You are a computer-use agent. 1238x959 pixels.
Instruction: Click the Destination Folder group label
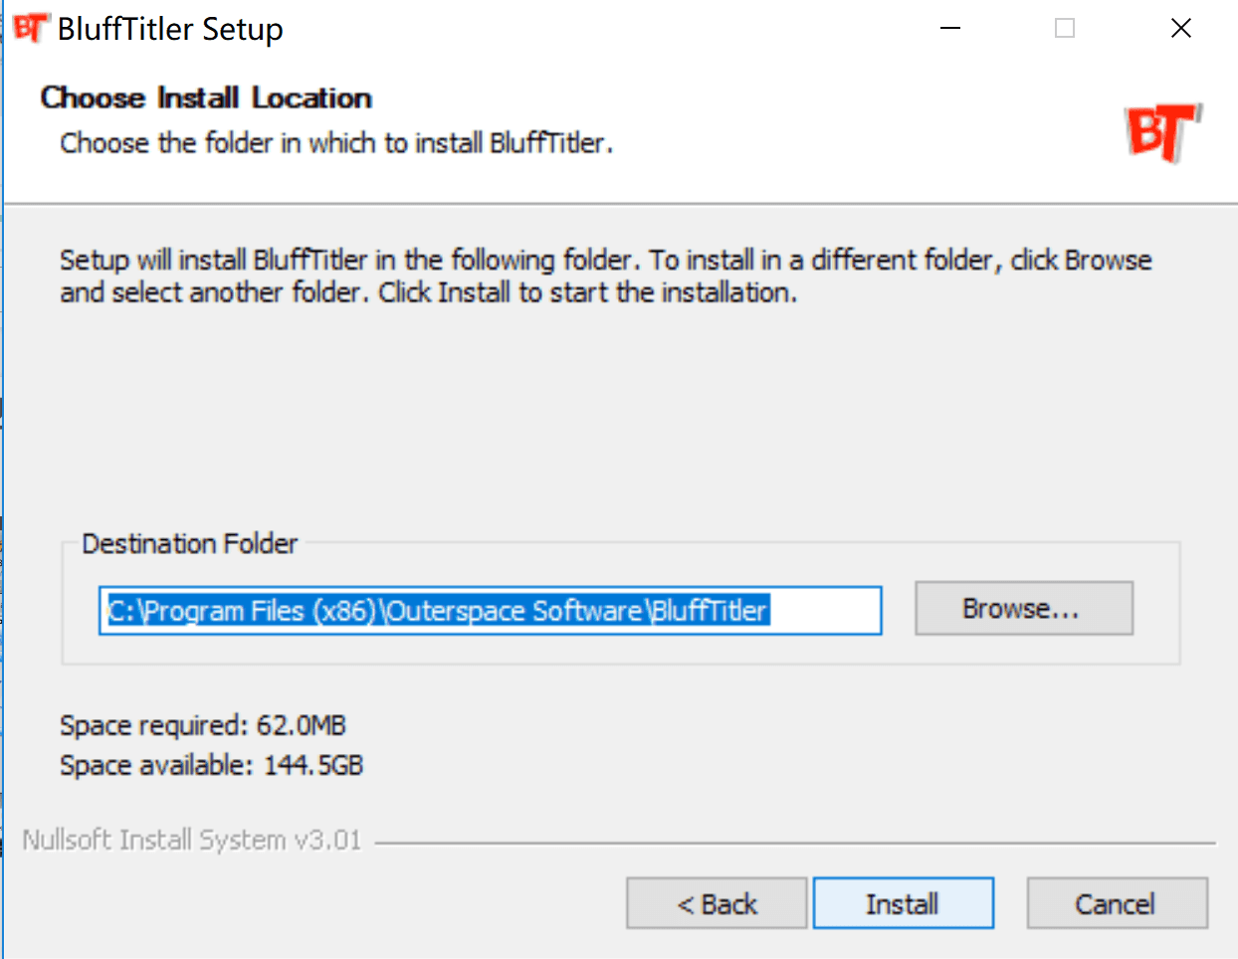[189, 543]
